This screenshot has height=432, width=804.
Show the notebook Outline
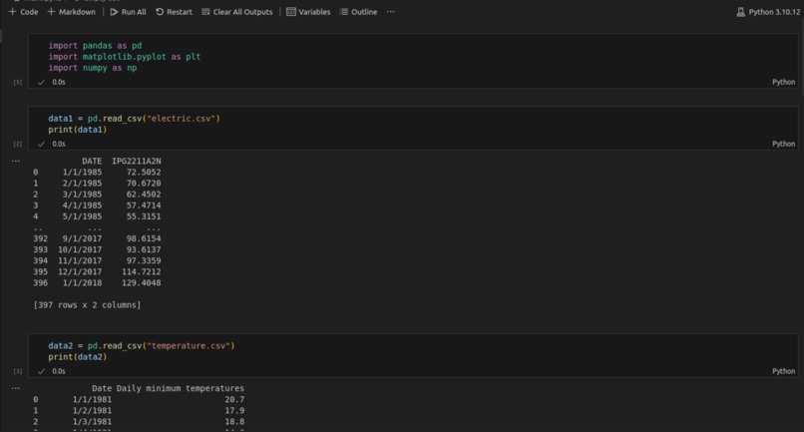coord(358,12)
